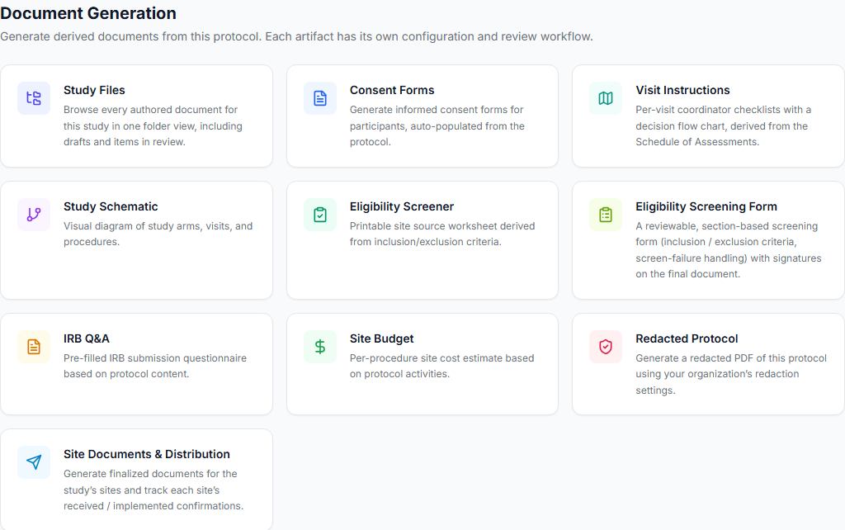
Task: Select the Visit Instructions heading
Action: (682, 90)
